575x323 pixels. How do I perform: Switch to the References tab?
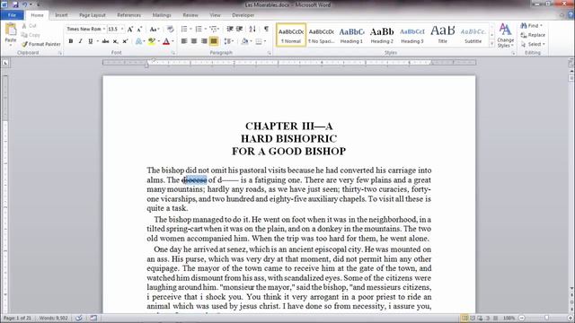pos(129,15)
